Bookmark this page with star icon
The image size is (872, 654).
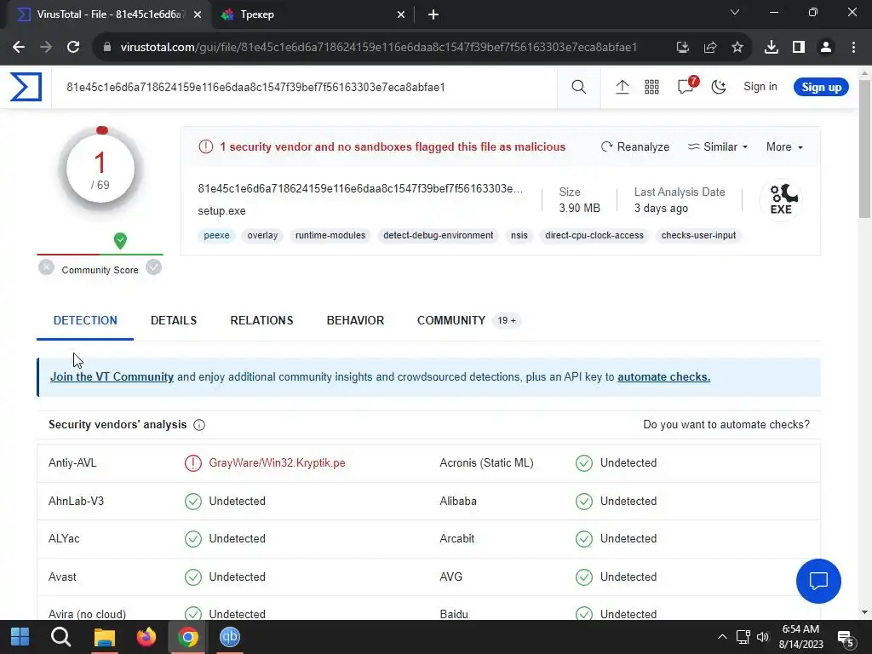(x=737, y=48)
